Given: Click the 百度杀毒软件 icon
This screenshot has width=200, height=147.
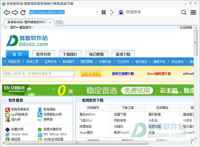Looking at the screenshot, I should pyautogui.click(x=40, y=129).
